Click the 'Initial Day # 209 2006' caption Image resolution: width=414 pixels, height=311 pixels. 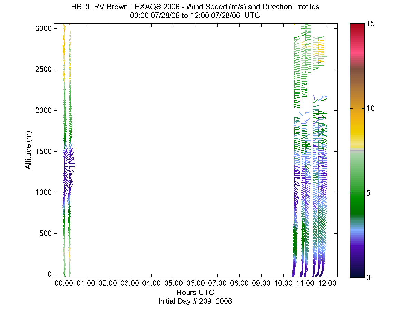[x=195, y=301]
